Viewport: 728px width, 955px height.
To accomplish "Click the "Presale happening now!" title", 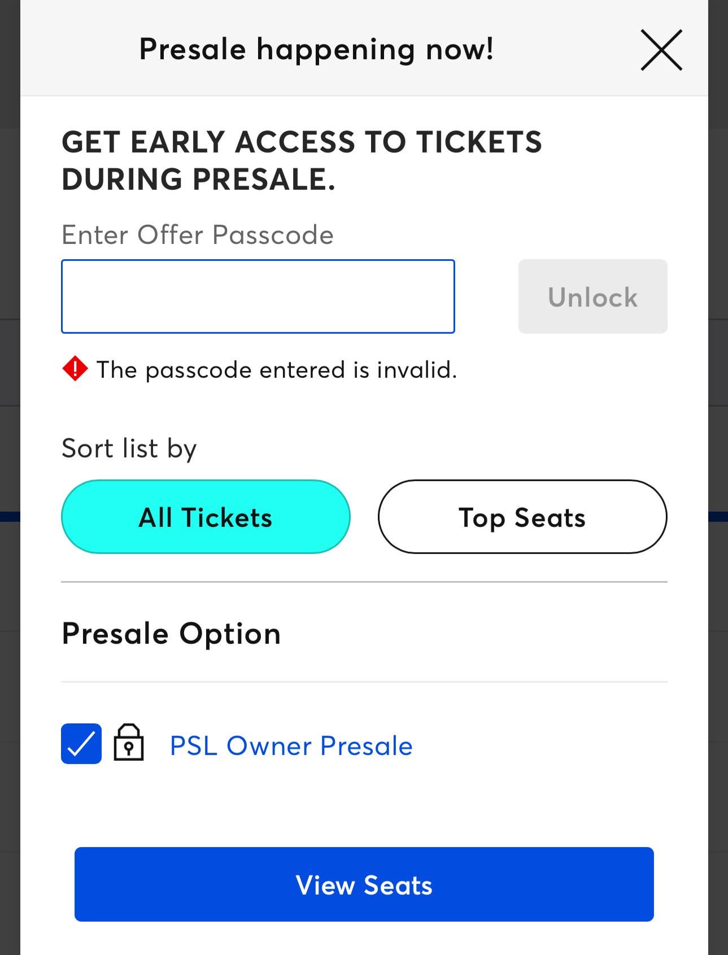I will click(316, 49).
